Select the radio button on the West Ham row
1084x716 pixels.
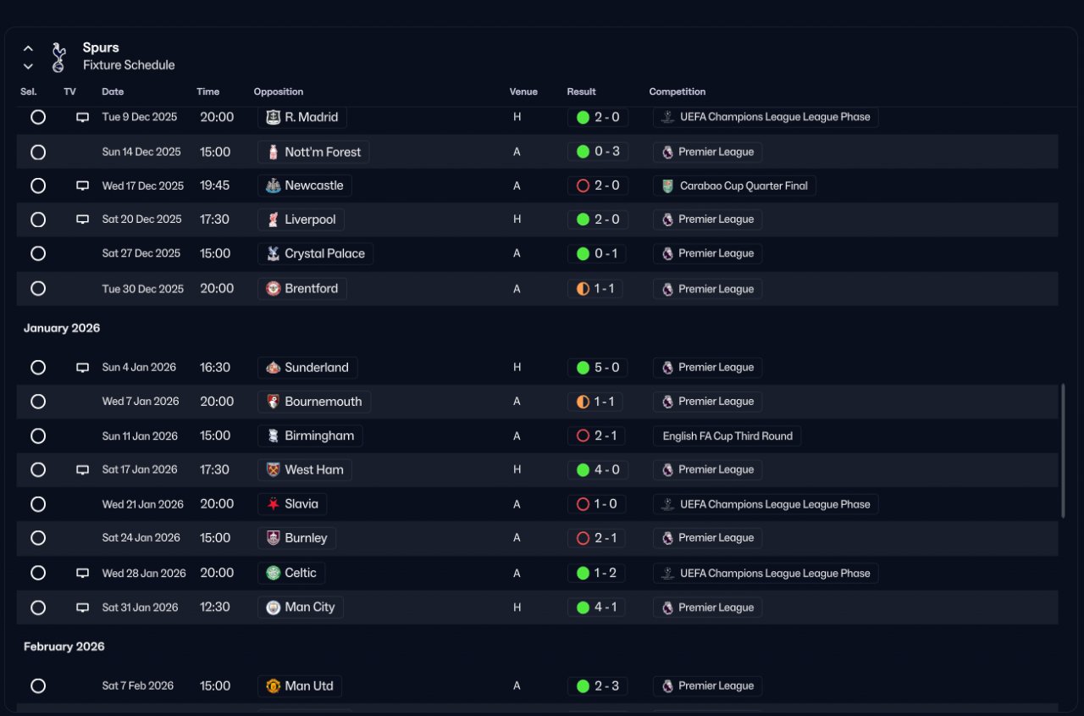point(38,469)
